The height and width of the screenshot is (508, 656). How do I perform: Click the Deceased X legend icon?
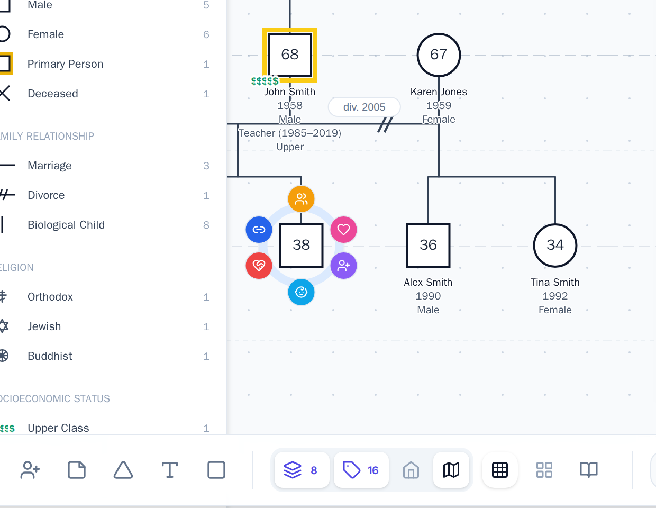tap(4, 94)
